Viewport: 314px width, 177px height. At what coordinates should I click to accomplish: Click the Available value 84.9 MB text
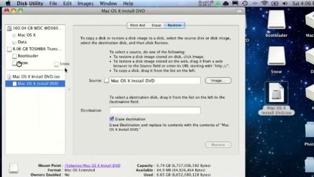pos(181,170)
